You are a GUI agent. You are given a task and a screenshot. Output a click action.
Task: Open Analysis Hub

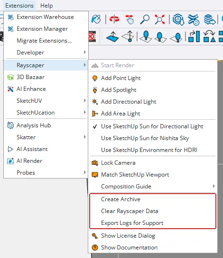click(x=46, y=125)
